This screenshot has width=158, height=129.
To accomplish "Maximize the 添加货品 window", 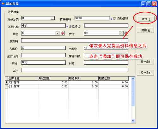I will click(x=149, y=4).
